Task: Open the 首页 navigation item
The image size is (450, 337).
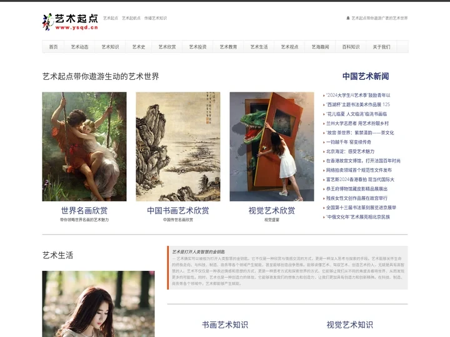Action: click(x=53, y=47)
